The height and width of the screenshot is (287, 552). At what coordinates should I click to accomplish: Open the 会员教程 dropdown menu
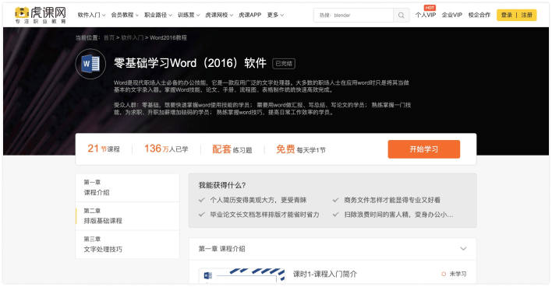(x=125, y=15)
